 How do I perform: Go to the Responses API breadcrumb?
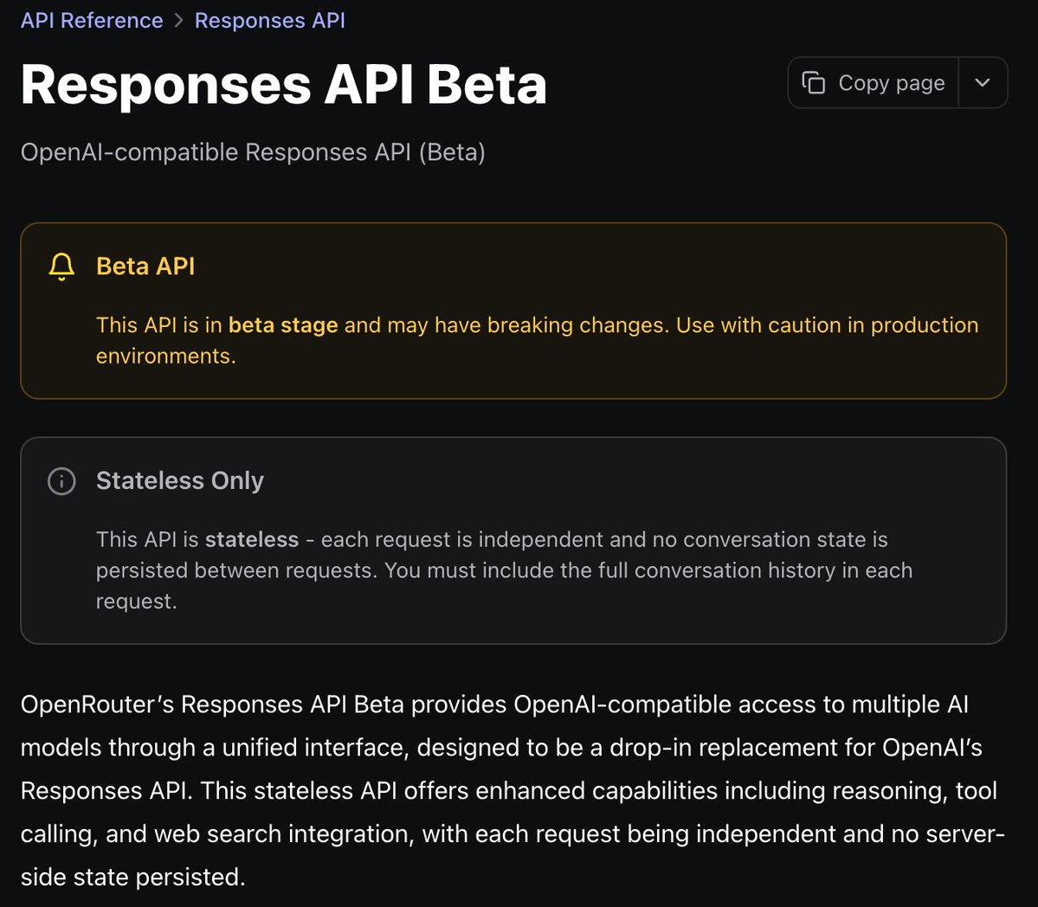[x=269, y=21]
